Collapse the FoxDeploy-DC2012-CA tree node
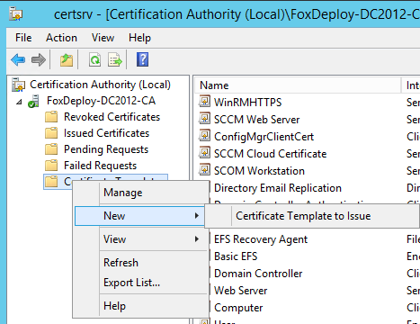Screen dimensions: 420x324 pyautogui.click(x=19, y=102)
